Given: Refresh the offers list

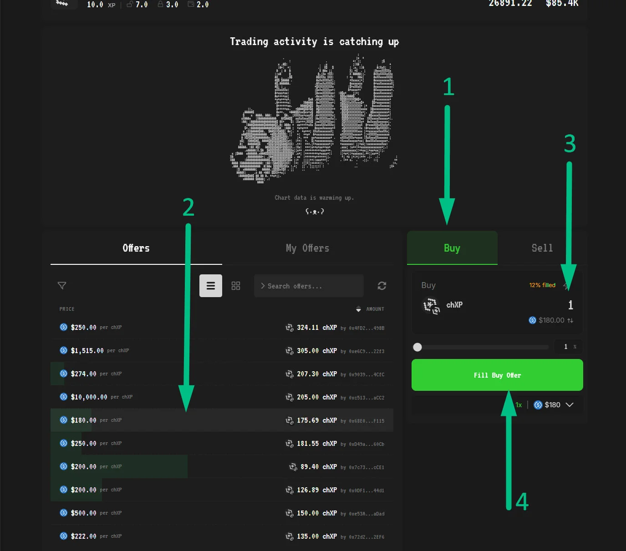Looking at the screenshot, I should pos(382,286).
